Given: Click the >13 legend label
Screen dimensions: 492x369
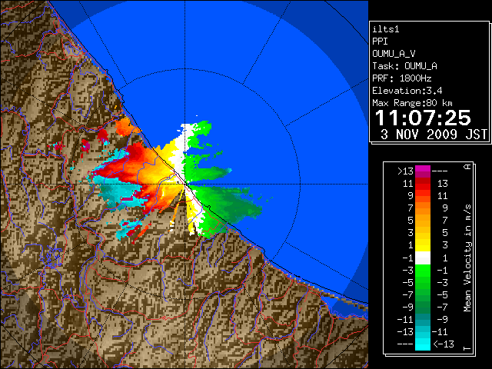Looking at the screenshot, I should tap(405, 171).
